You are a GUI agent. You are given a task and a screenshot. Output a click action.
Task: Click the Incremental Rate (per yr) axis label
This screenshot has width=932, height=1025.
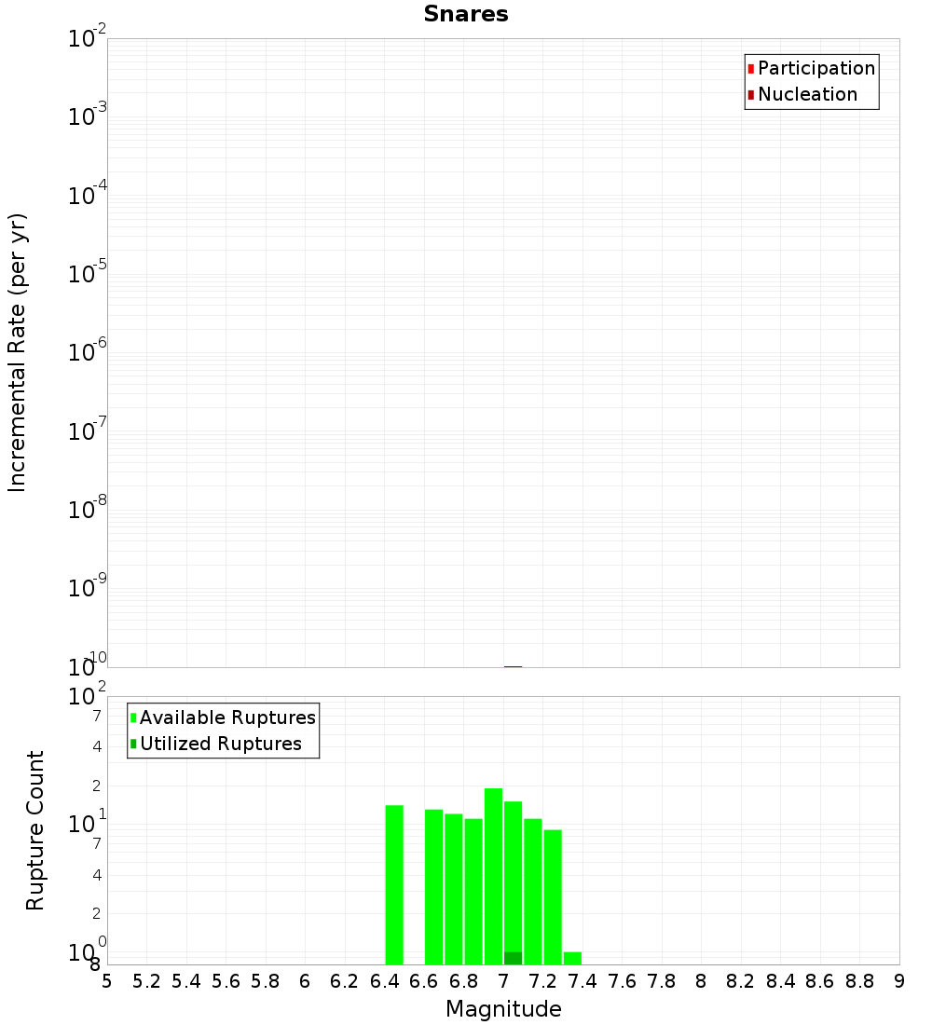click(17, 352)
